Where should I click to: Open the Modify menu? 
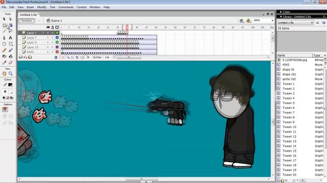(42, 7)
